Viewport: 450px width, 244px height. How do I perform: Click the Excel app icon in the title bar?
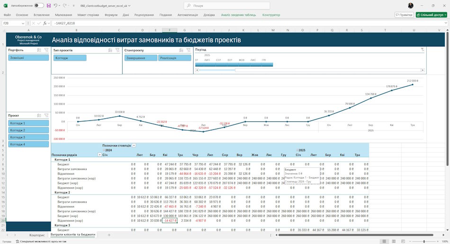pos(6,6)
